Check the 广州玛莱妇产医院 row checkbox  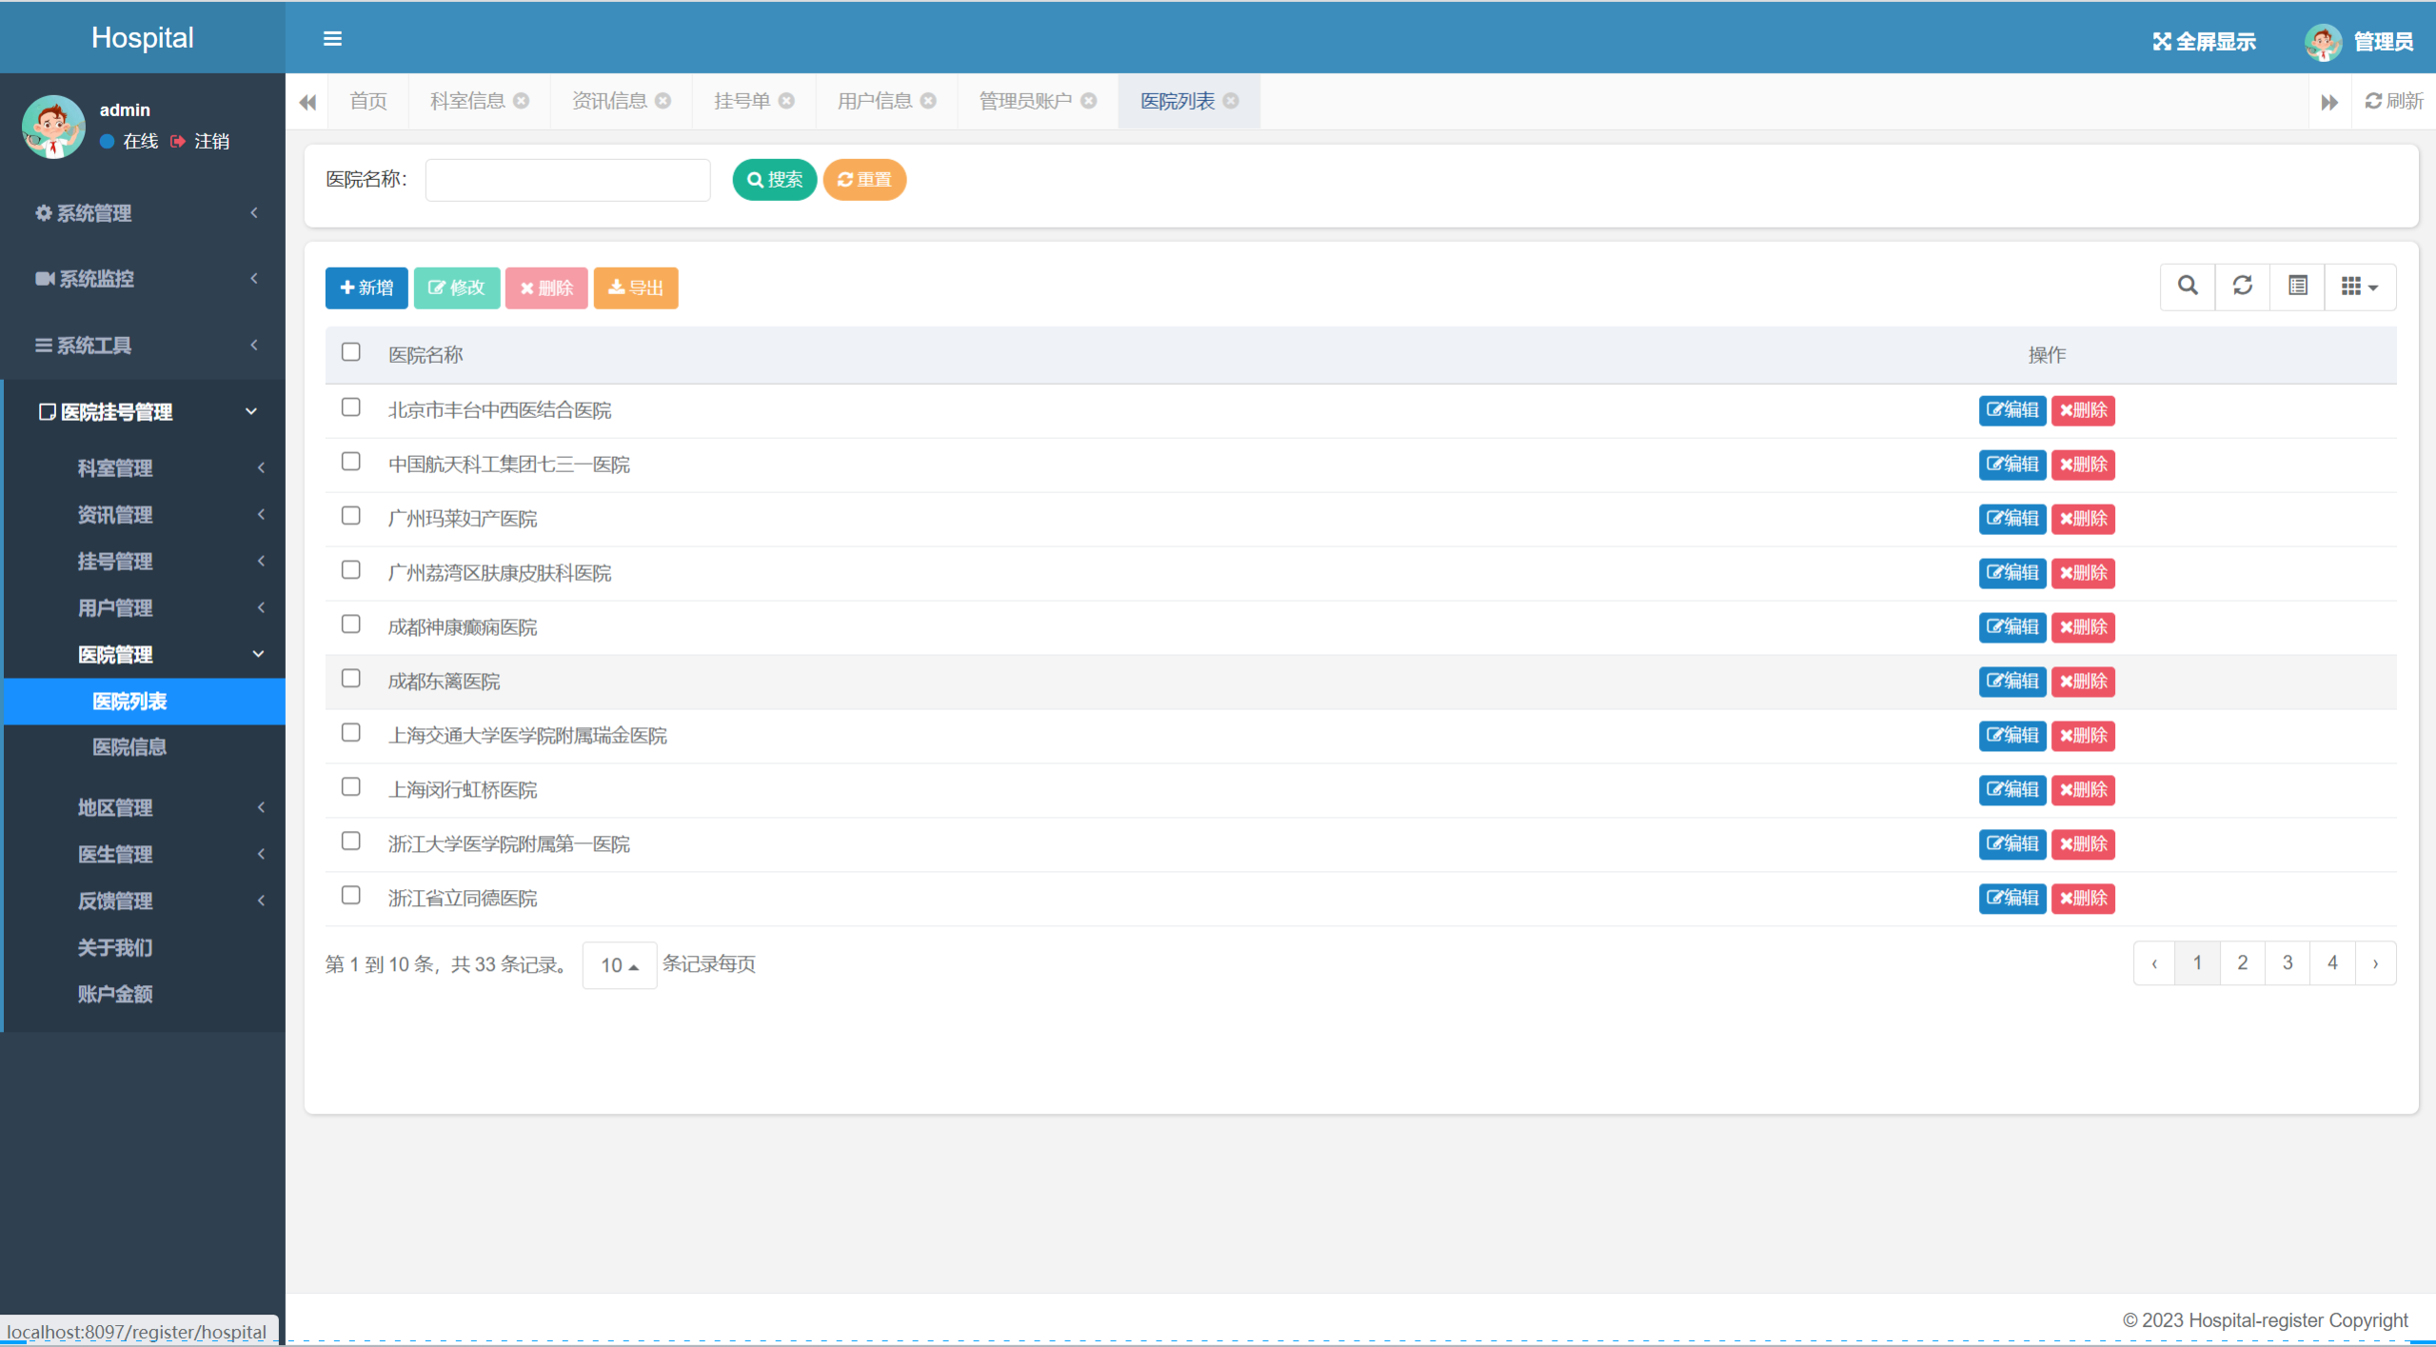tap(350, 516)
